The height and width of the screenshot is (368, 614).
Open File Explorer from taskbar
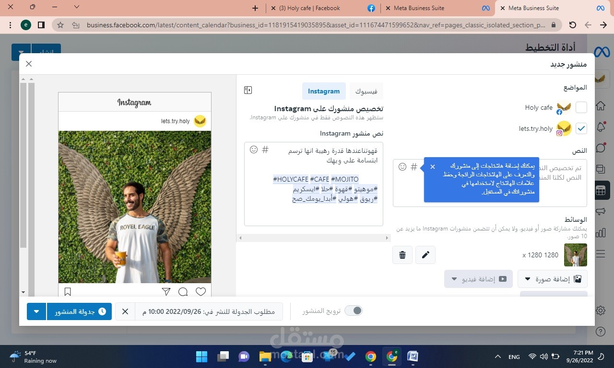click(x=265, y=356)
